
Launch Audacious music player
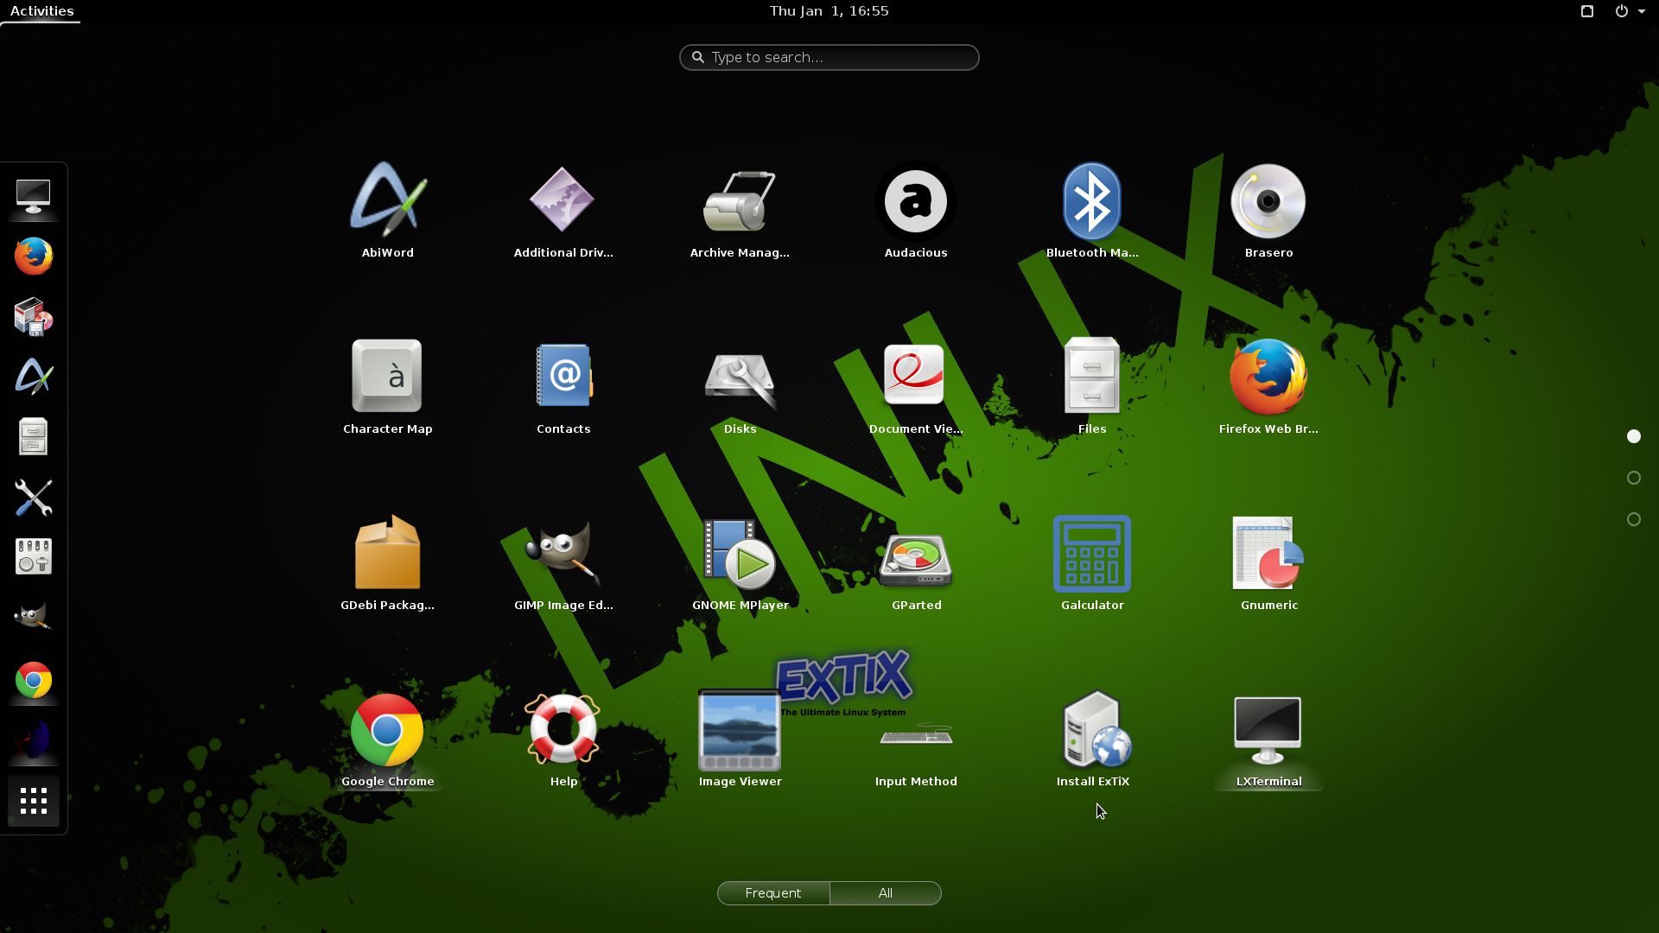tap(916, 212)
